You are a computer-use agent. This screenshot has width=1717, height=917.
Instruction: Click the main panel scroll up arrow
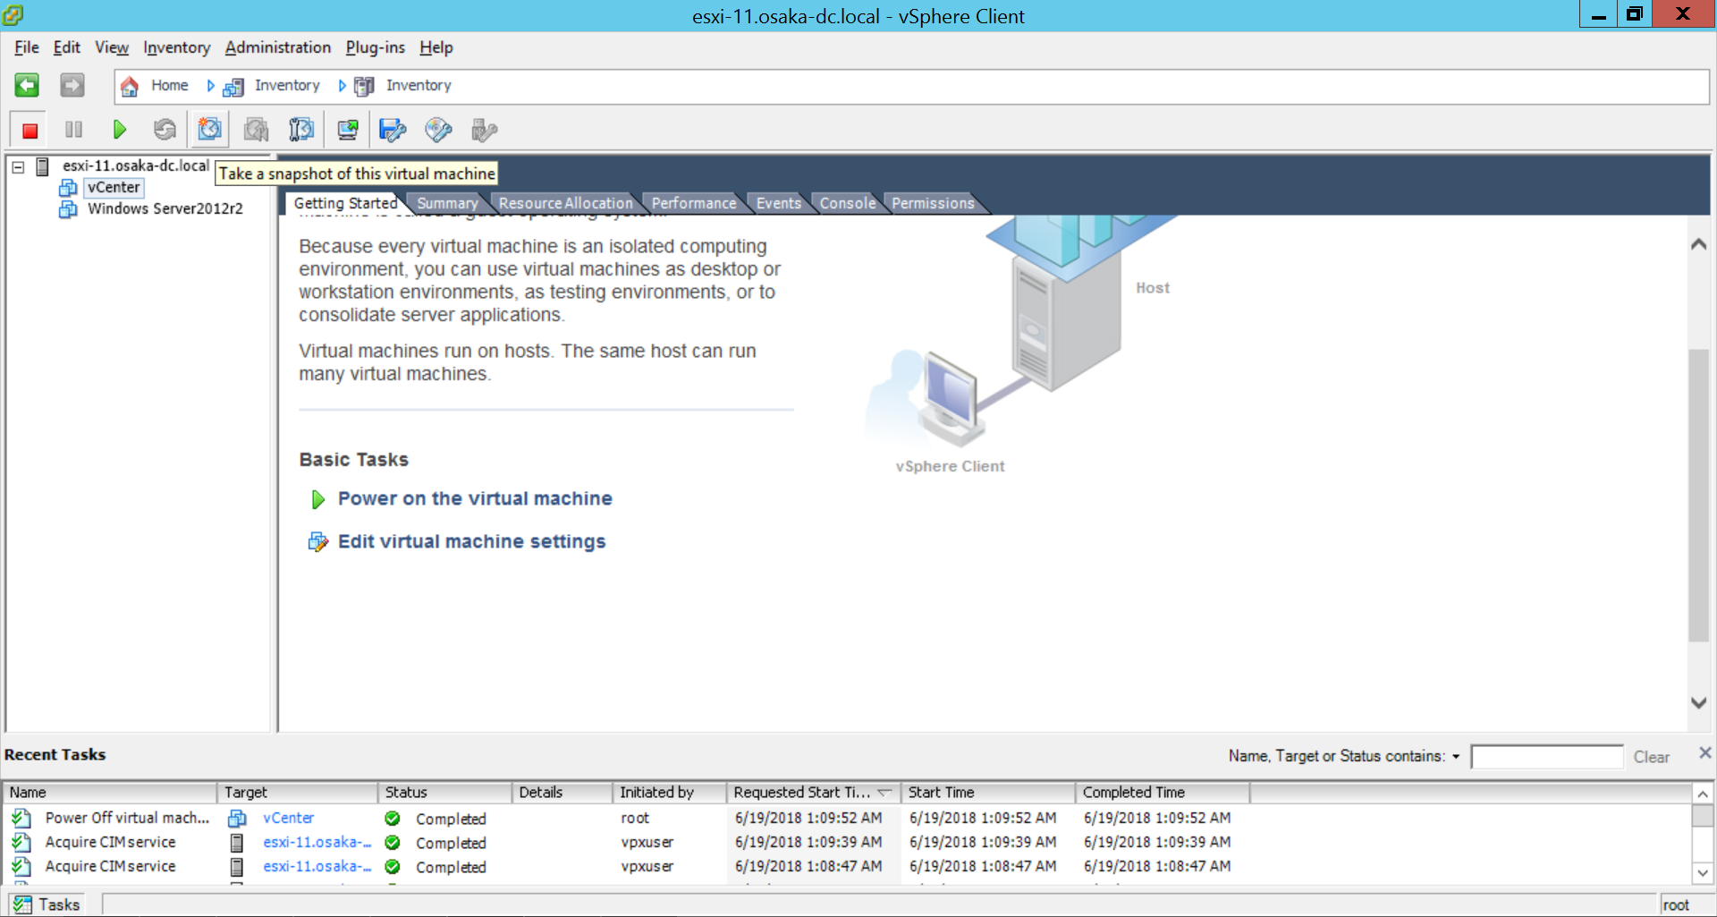click(x=1698, y=244)
